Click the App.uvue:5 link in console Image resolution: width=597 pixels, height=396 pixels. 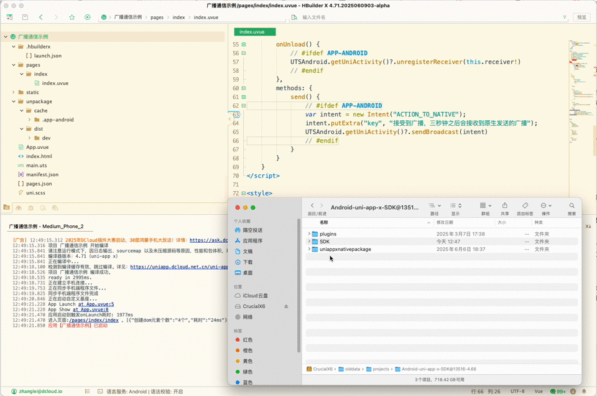tap(96, 304)
